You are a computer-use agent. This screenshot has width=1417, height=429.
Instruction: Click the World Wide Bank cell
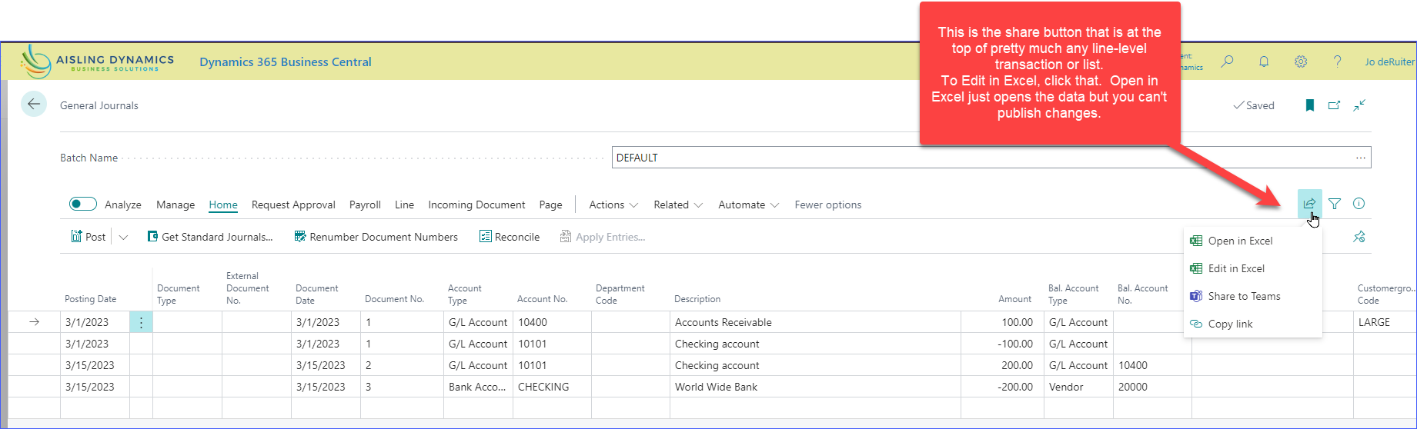(x=815, y=387)
